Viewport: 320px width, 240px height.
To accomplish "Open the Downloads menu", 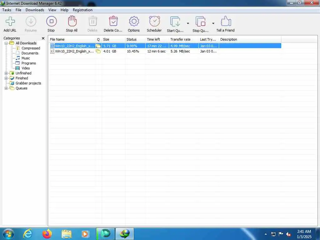I will point(35,10).
